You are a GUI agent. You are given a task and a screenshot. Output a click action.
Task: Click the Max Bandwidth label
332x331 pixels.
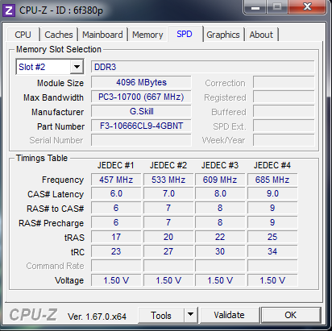(53, 97)
